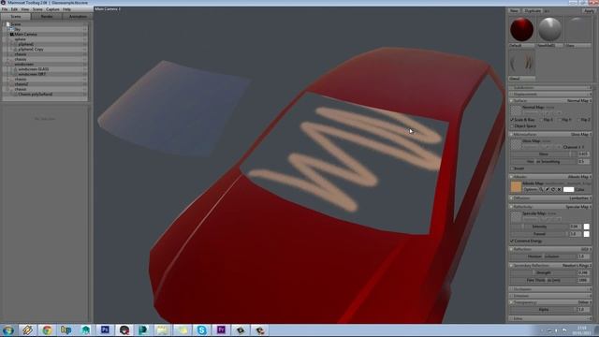This screenshot has height=337, width=599.
Task: Open Skype from taskbar
Action: click(x=201, y=330)
